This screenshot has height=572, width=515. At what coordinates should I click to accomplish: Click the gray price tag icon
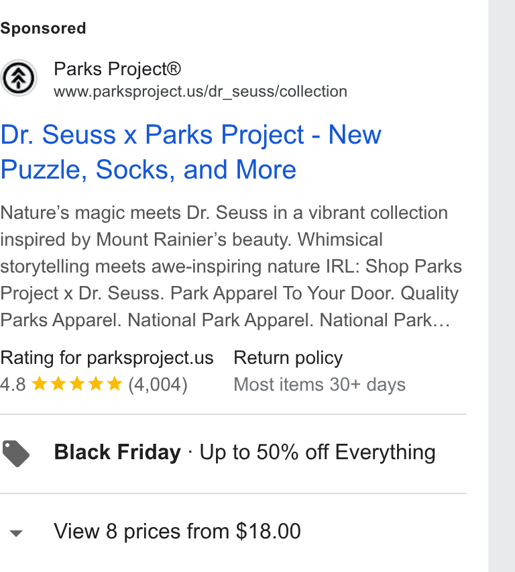[15, 453]
